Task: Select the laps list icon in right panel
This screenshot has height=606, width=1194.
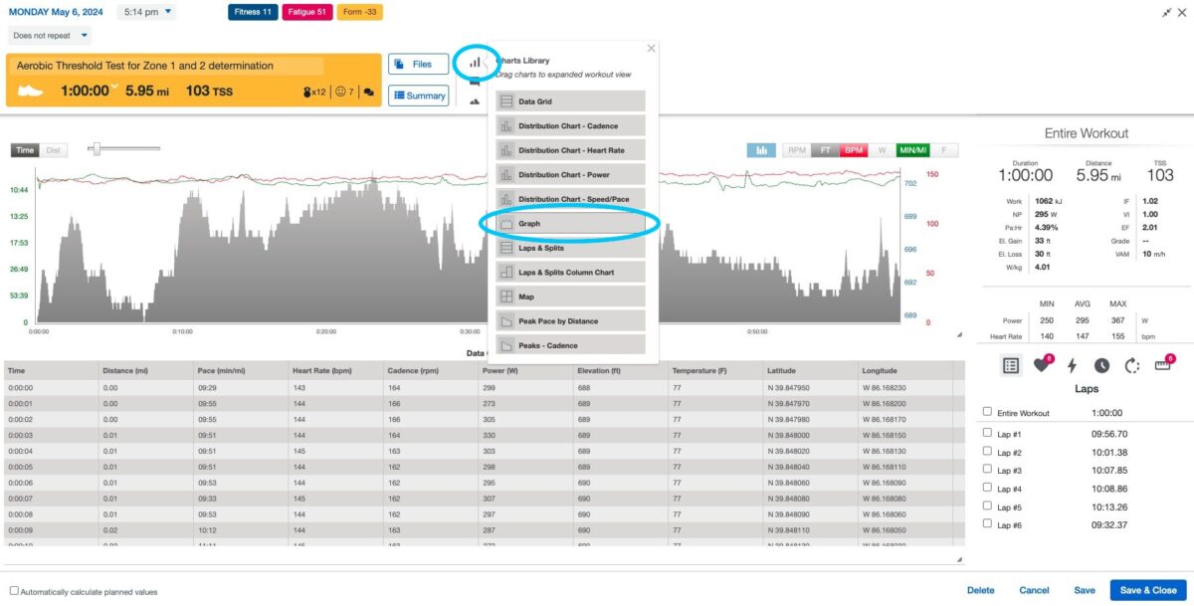Action: point(1010,365)
